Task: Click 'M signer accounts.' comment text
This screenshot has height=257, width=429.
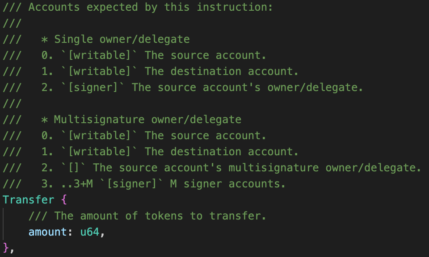Action: pyautogui.click(x=228, y=184)
